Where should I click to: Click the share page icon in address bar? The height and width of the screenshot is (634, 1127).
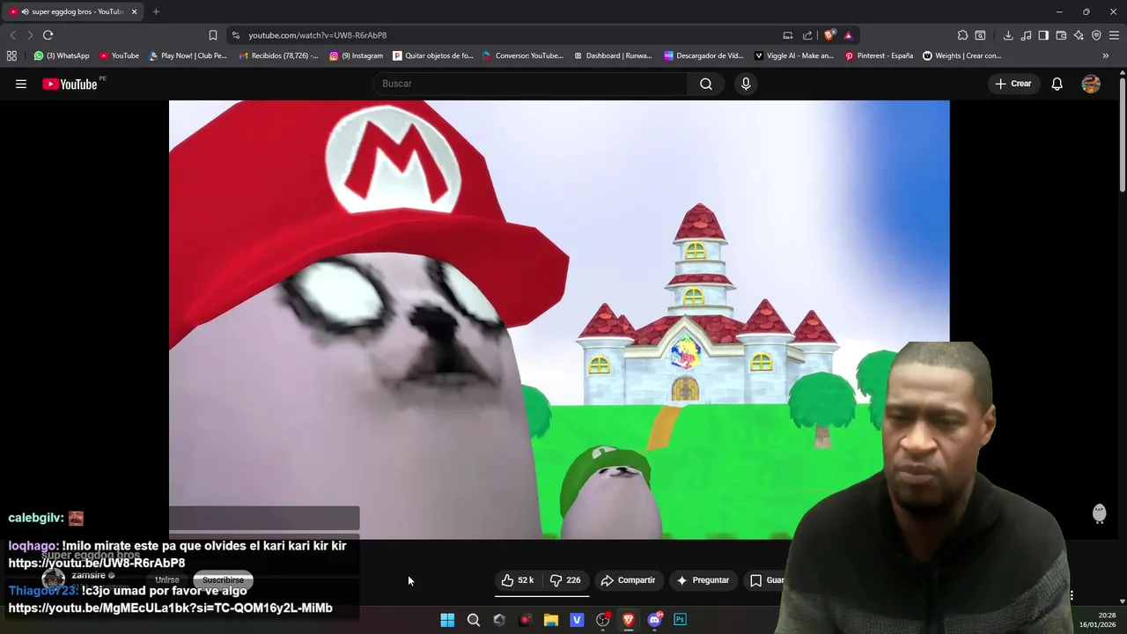point(807,35)
